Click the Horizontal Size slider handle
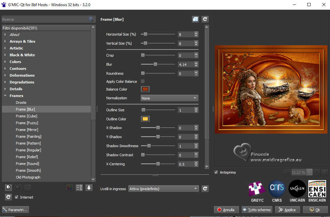The width and height of the screenshot is (330, 217). 145,34
